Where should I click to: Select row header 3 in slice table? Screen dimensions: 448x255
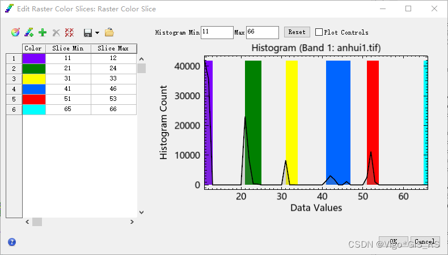pyautogui.click(x=14, y=79)
